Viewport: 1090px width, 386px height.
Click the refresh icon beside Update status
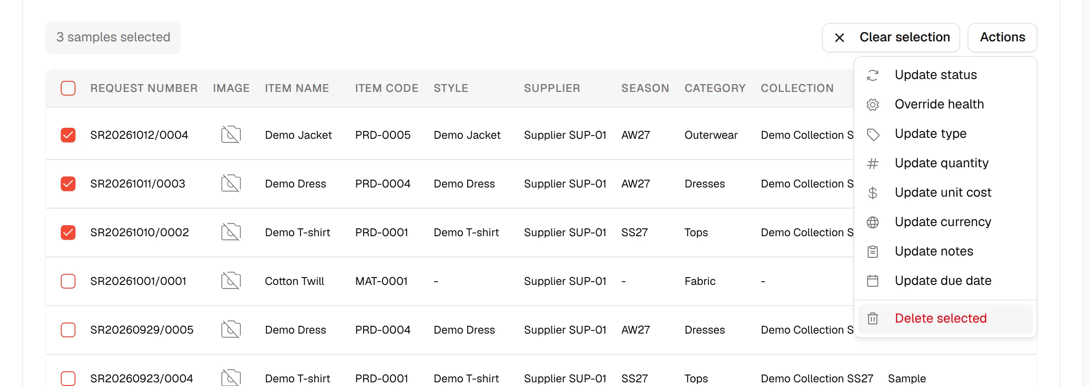[x=873, y=75]
